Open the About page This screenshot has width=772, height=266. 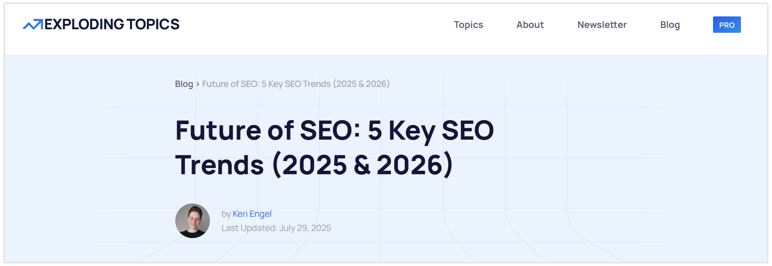coord(530,25)
